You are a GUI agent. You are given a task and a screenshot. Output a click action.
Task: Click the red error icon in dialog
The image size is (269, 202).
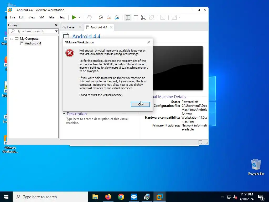69,53
